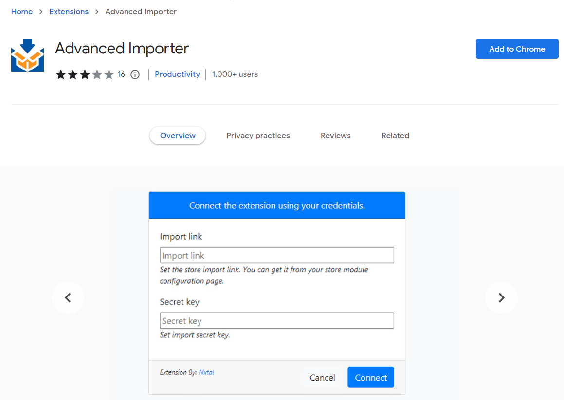
Task: Select the third rating star
Action: tap(85, 74)
